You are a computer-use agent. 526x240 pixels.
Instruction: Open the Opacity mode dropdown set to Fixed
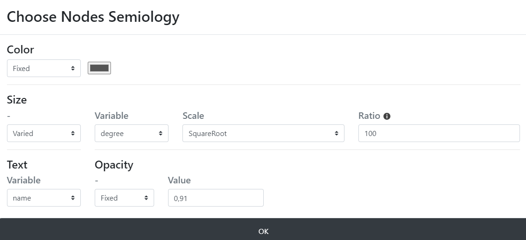pos(124,198)
